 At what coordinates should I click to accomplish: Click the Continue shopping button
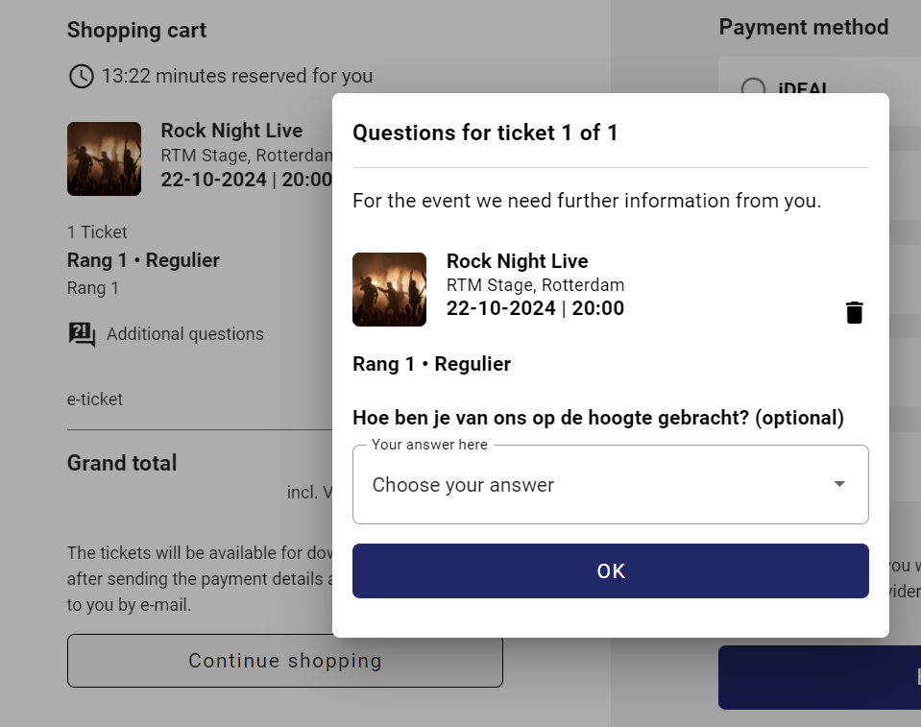pyautogui.click(x=284, y=661)
